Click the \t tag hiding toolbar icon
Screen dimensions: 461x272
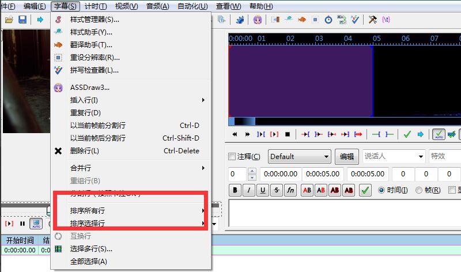pos(386,20)
